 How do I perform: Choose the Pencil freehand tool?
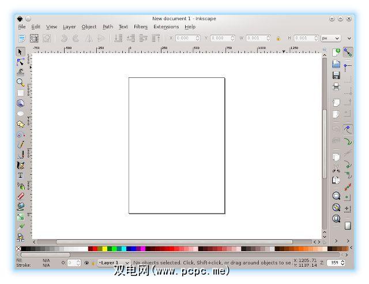pos(20,144)
